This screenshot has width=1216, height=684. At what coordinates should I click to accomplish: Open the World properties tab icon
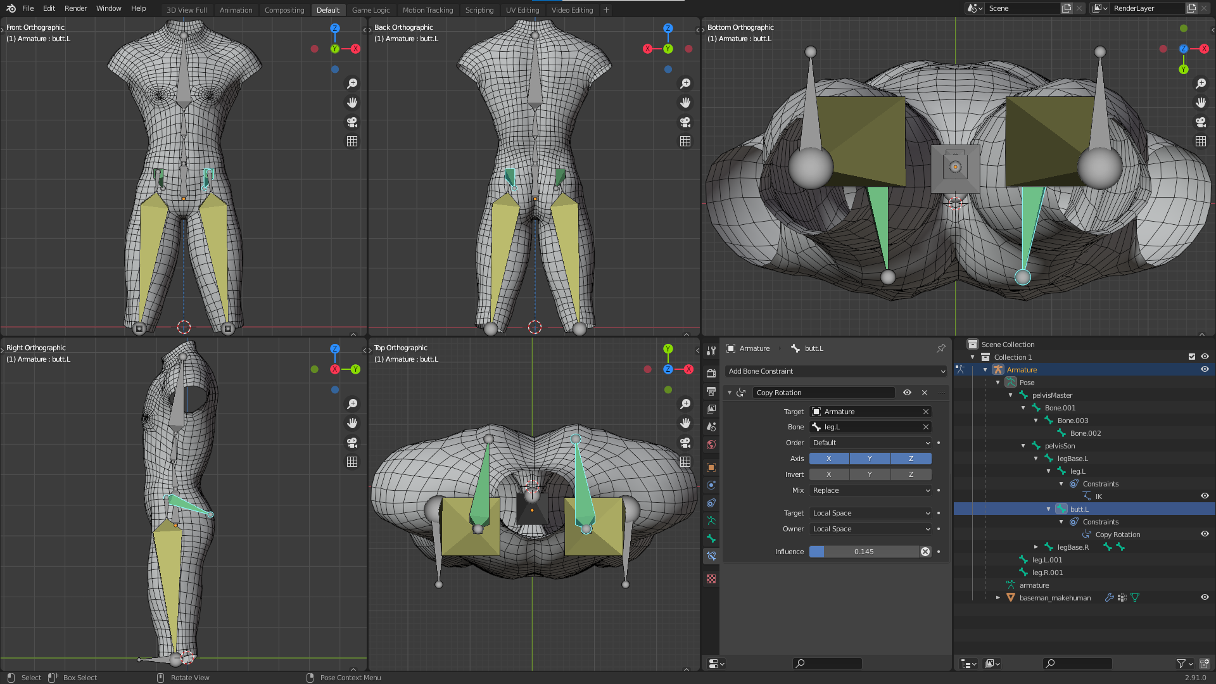pyautogui.click(x=711, y=445)
